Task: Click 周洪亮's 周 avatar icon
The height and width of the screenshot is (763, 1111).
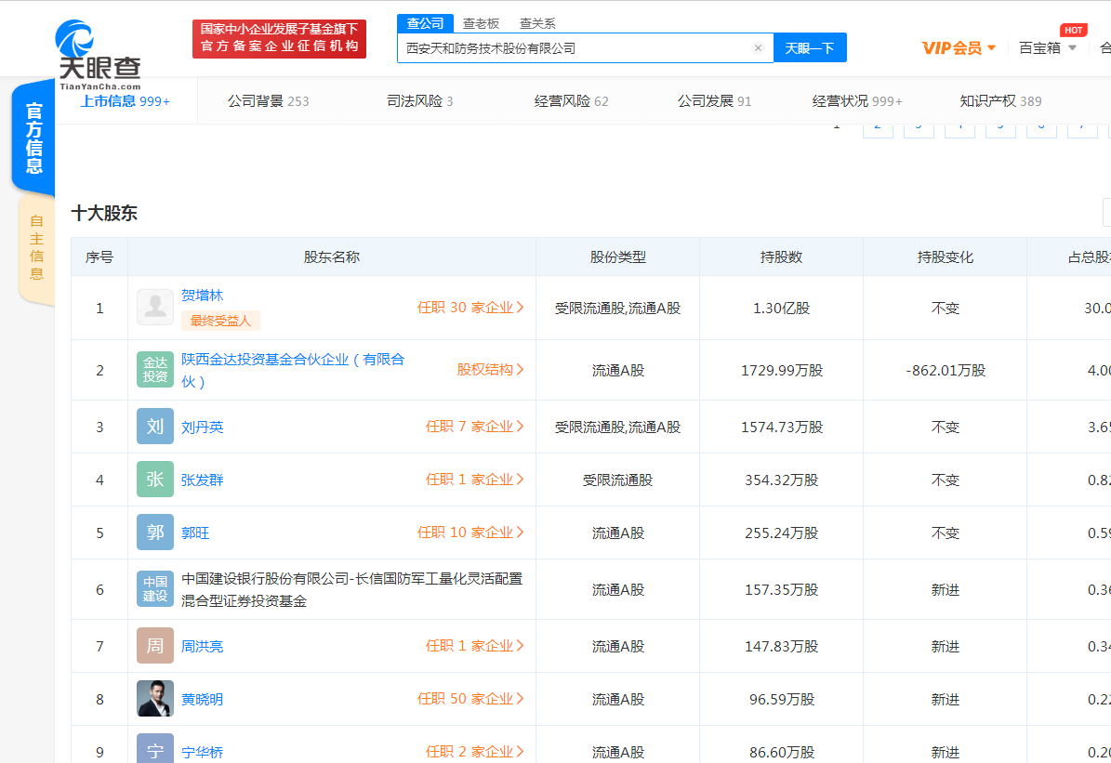Action: click(x=155, y=646)
